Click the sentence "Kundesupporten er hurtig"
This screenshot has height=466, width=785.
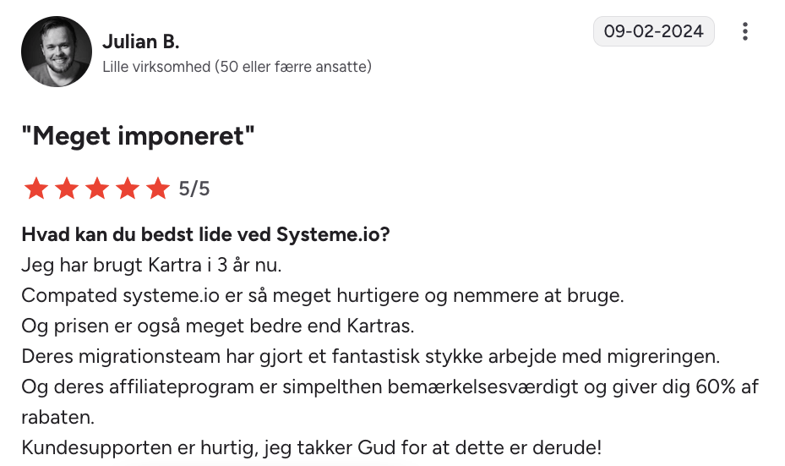pyautogui.click(x=312, y=447)
